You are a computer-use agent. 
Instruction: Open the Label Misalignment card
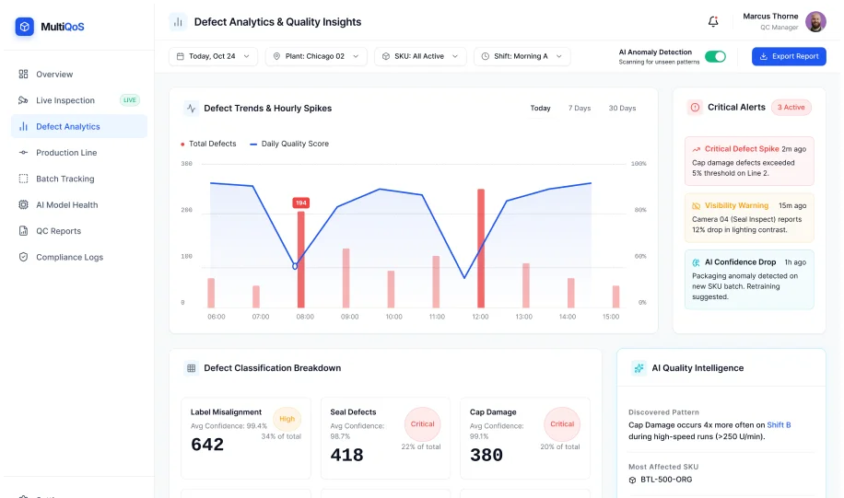[x=246, y=438]
